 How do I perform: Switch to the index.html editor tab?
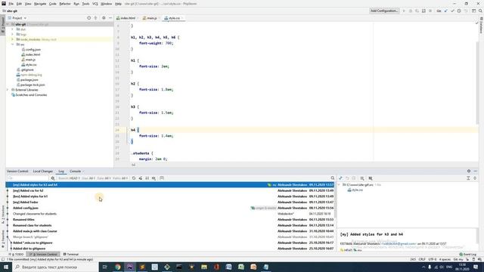pos(128,18)
